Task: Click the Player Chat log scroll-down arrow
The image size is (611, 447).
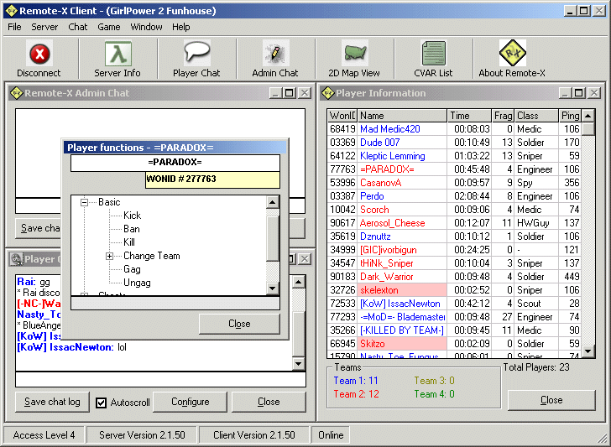Action: [299, 364]
